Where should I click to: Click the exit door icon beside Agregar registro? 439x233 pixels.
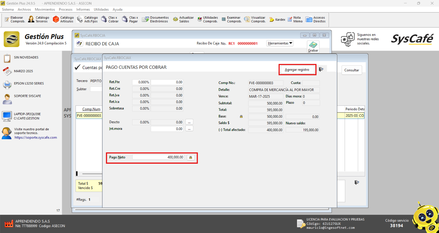click(x=321, y=69)
